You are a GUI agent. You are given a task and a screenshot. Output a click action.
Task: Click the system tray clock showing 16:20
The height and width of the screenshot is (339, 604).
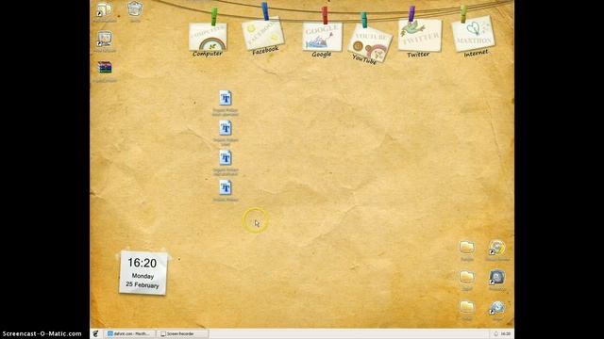506,333
